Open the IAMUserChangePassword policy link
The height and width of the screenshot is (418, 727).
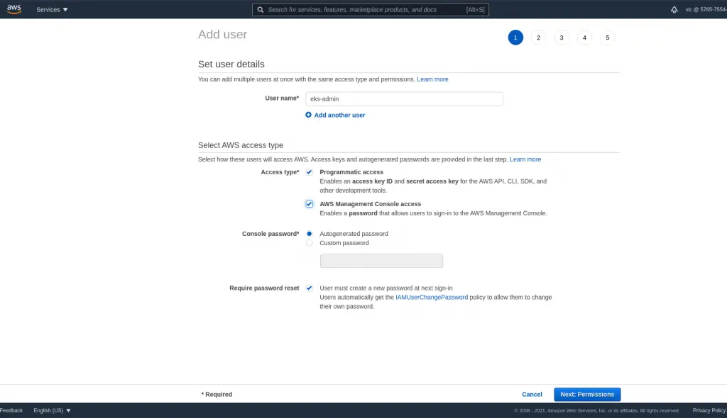point(432,297)
